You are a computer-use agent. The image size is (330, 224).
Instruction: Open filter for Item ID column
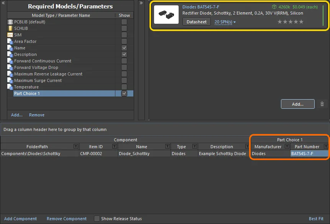pos(115,146)
